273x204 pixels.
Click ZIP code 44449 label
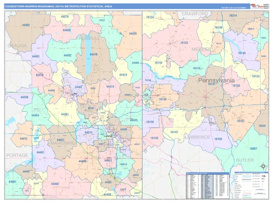point(26,172)
